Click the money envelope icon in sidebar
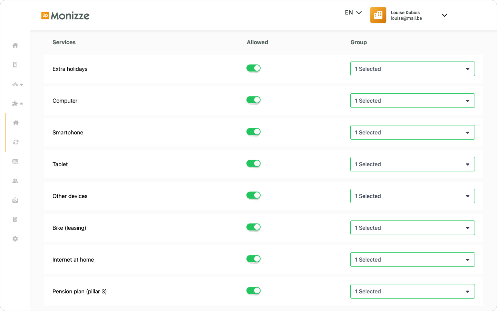Viewport: 497px width, 311px height. (x=15, y=200)
